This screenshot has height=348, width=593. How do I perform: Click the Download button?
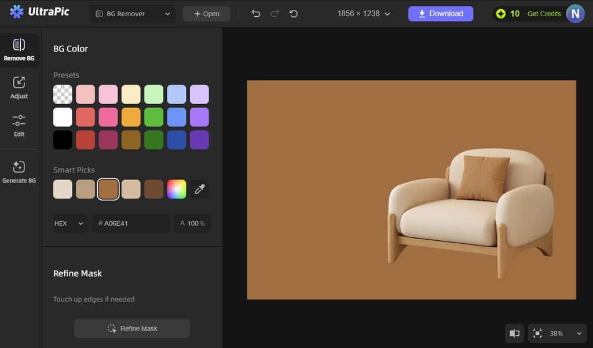click(440, 14)
